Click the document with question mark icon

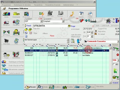[x=73, y=41]
